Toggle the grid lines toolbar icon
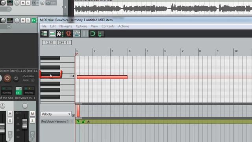 click(85, 34)
